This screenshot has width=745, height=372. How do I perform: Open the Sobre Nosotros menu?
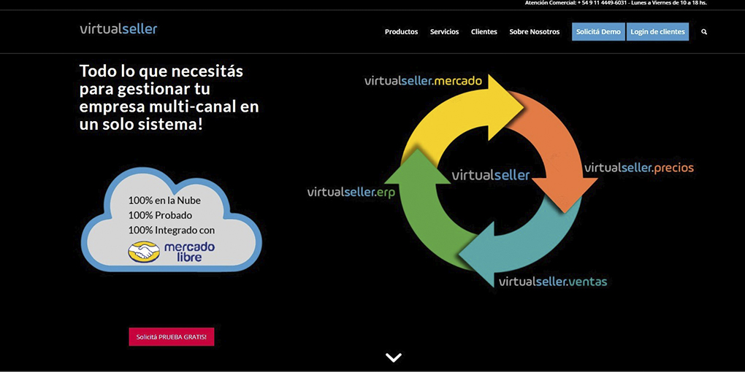click(x=535, y=32)
